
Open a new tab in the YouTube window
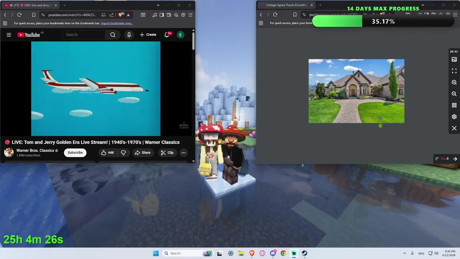click(65, 5)
